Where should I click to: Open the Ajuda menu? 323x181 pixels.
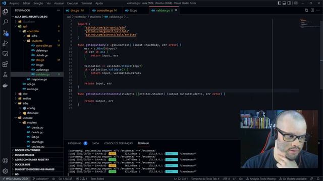(99, 4)
